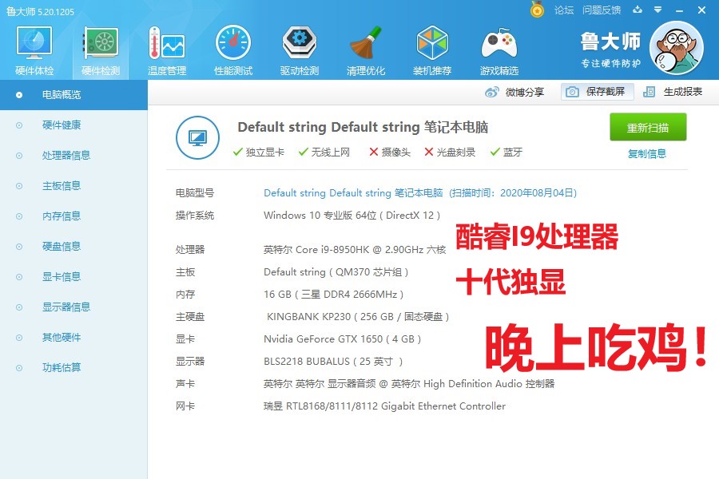
Task: Click Core i9-8950HK processor value
Action: (355, 250)
